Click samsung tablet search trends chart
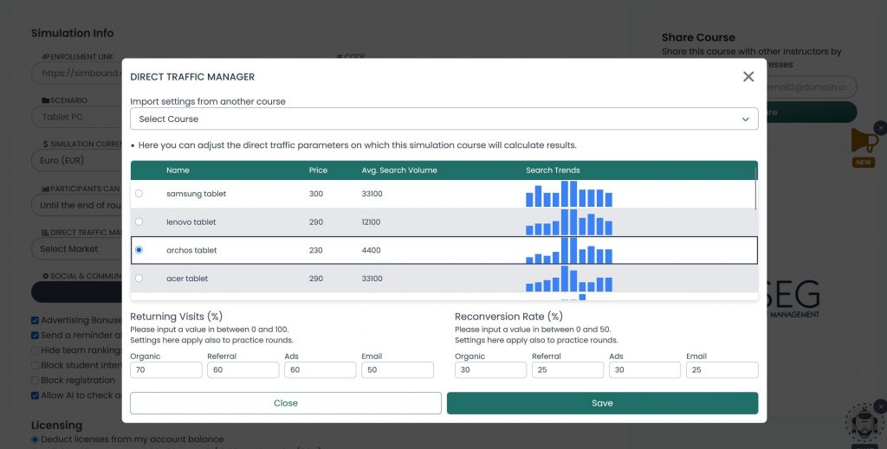The image size is (887, 449). coord(569,194)
